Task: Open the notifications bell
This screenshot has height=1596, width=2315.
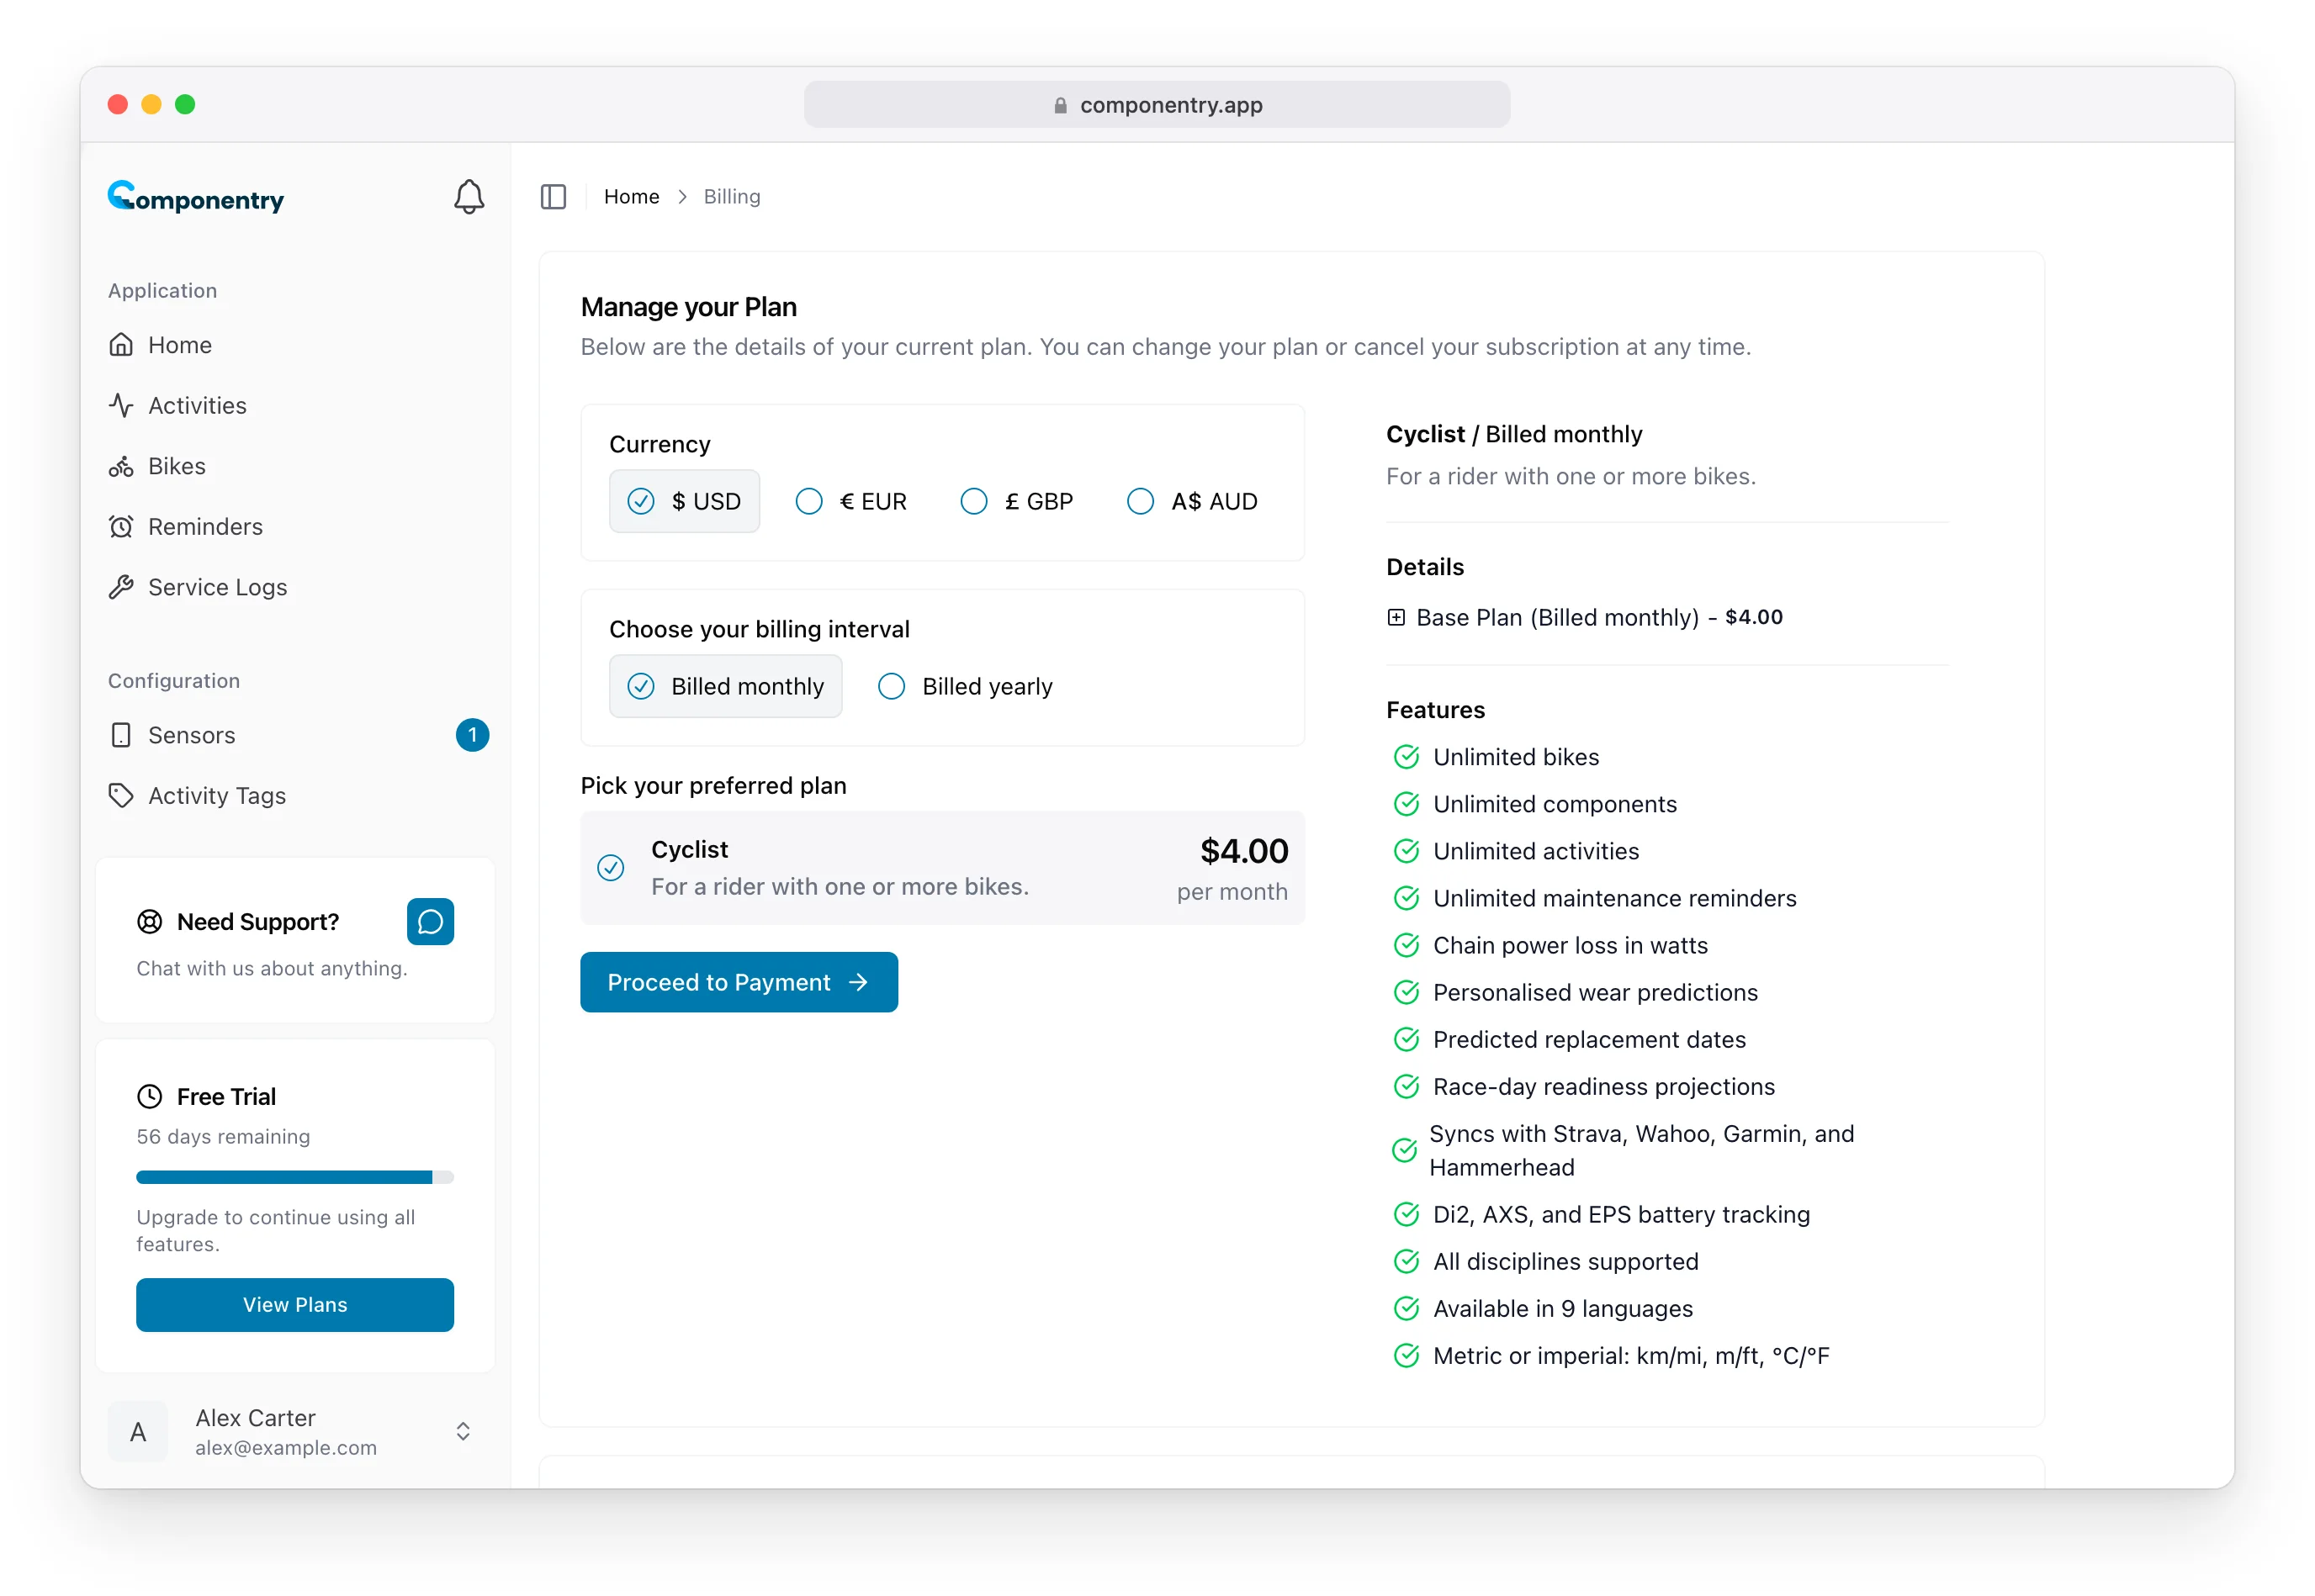Action: click(x=469, y=197)
